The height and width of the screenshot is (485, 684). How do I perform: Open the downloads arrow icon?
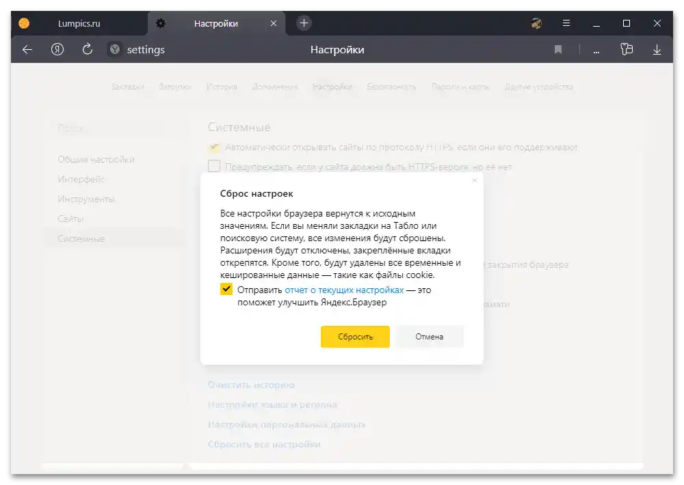pyautogui.click(x=657, y=50)
